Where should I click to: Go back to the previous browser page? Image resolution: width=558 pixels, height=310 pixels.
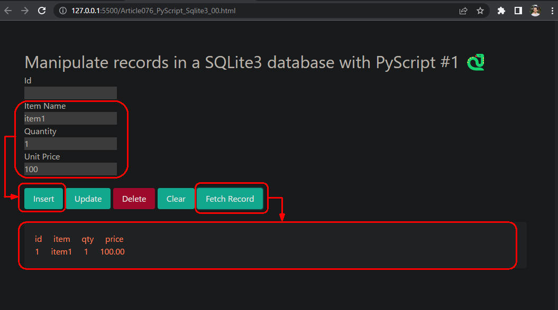click(x=8, y=11)
